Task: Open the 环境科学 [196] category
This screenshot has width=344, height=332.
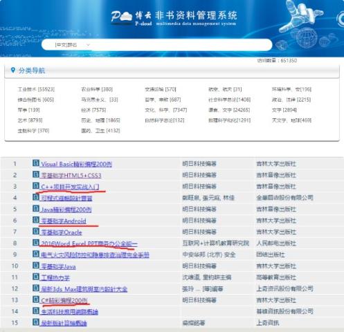Action: (x=291, y=89)
